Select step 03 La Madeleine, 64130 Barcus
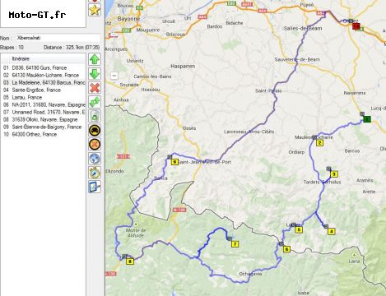This screenshot has width=386, height=296. [44, 82]
